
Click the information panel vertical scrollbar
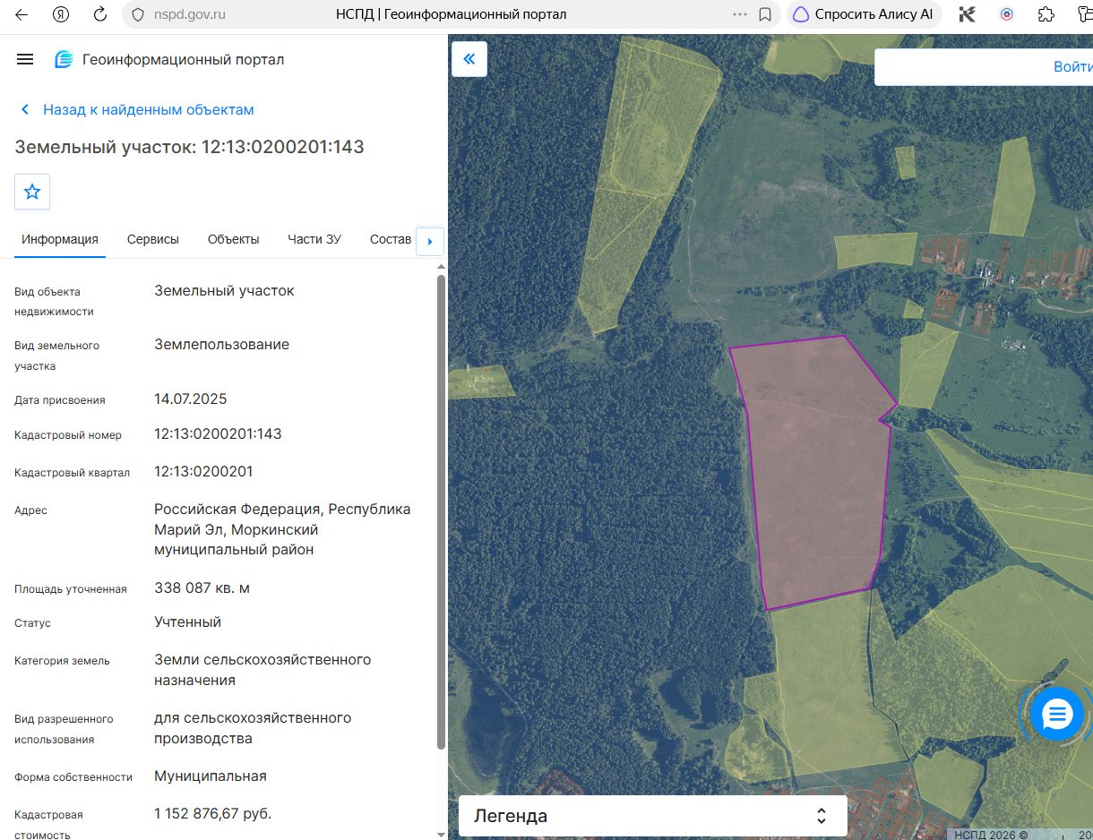pyautogui.click(x=441, y=512)
